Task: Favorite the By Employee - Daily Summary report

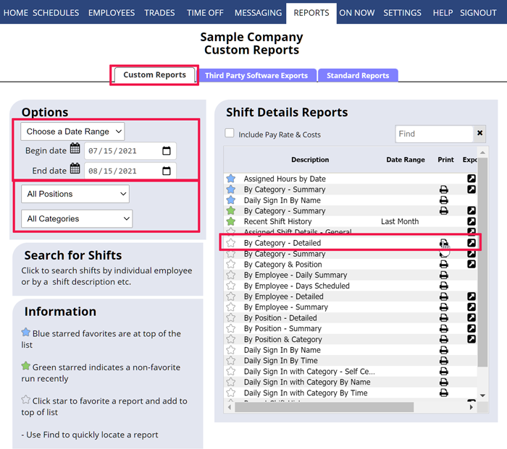Action: [230, 275]
